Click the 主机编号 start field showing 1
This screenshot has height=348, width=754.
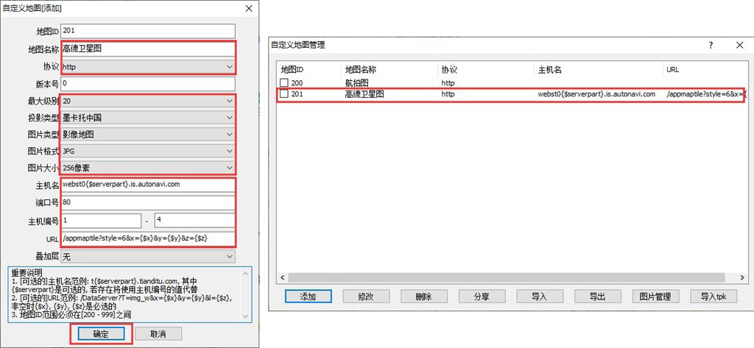click(x=101, y=221)
